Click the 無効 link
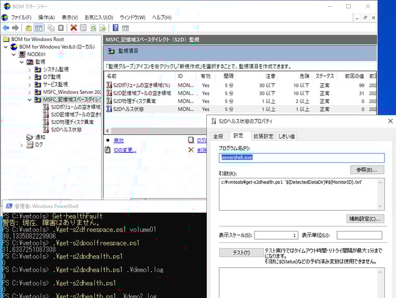The width and height of the screenshot is (396, 298). [118, 140]
